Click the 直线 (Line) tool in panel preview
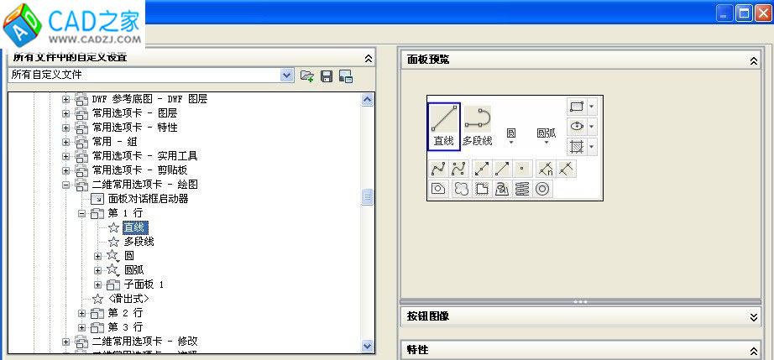774x360 pixels. click(443, 126)
